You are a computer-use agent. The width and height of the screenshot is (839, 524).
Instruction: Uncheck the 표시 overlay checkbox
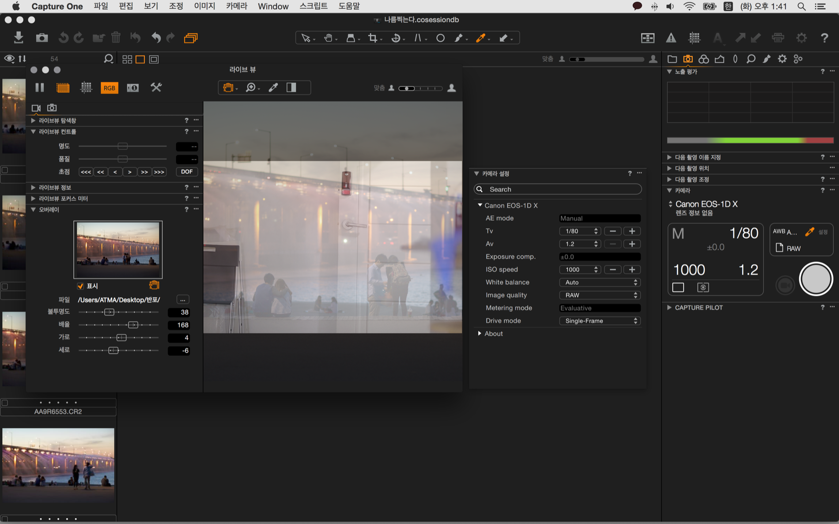point(80,286)
